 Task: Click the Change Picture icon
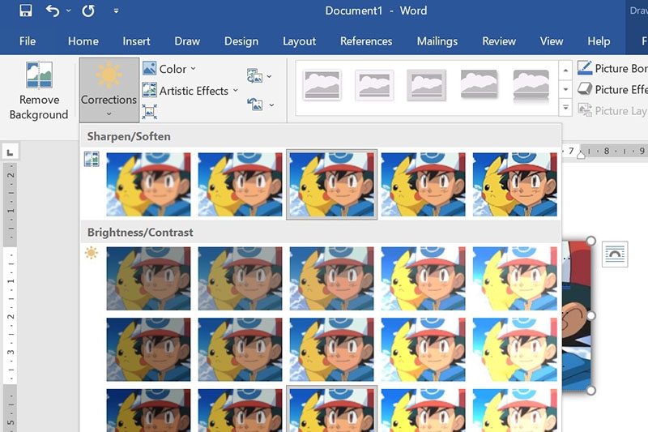tap(254, 76)
